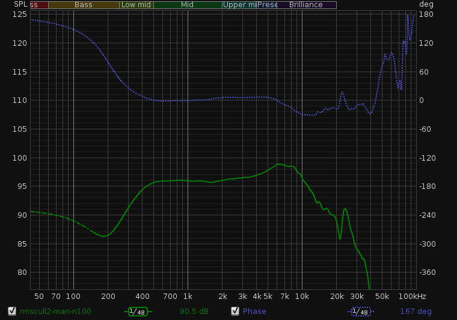Click the Bass frequency band label
457x320 pixels.
coord(84,5)
